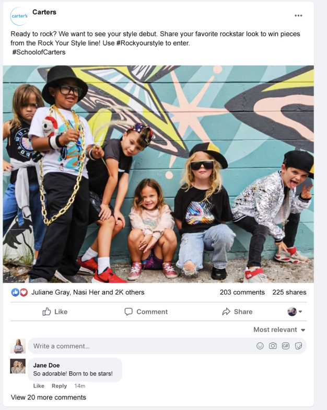Like the Carters post
The image size is (327, 410).
(x=55, y=312)
